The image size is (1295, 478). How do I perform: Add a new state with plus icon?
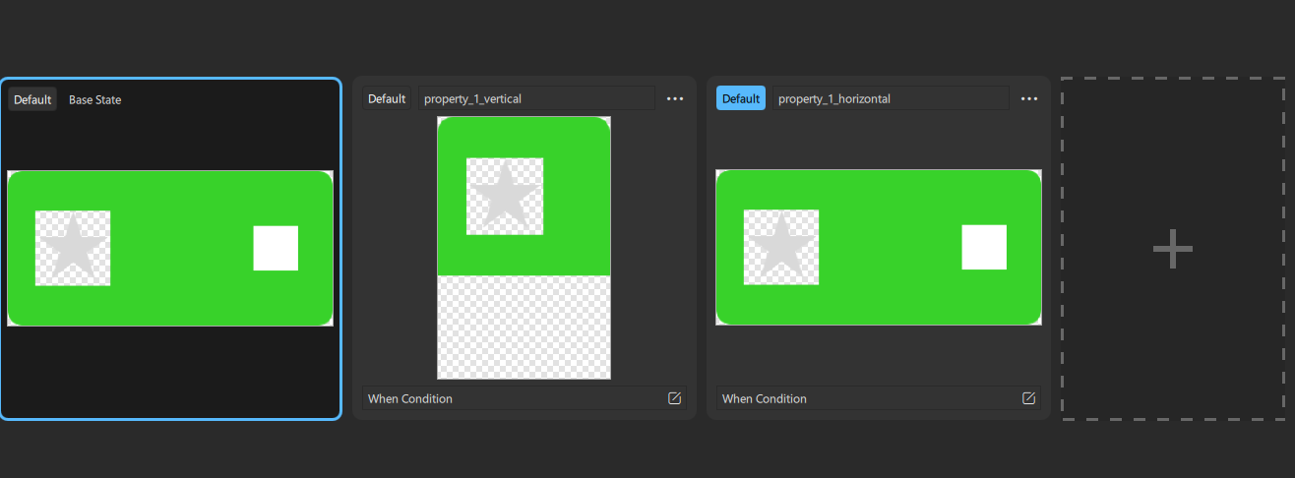coord(1173,249)
